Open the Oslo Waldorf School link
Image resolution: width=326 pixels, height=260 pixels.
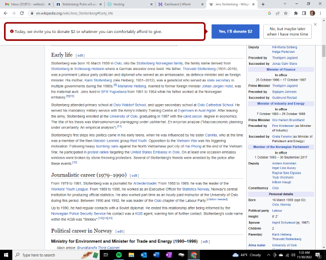[x=130, y=105]
